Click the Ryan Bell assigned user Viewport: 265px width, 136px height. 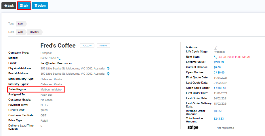[47, 95]
